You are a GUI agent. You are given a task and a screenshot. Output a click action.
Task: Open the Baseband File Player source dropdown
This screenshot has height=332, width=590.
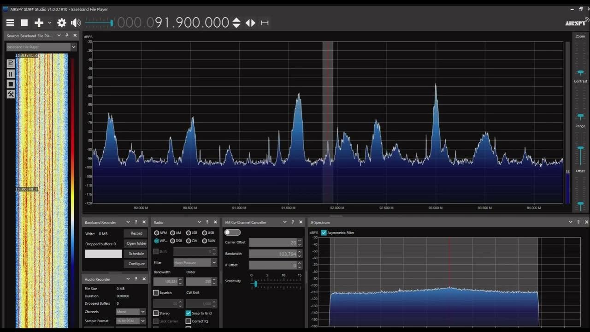(41, 47)
